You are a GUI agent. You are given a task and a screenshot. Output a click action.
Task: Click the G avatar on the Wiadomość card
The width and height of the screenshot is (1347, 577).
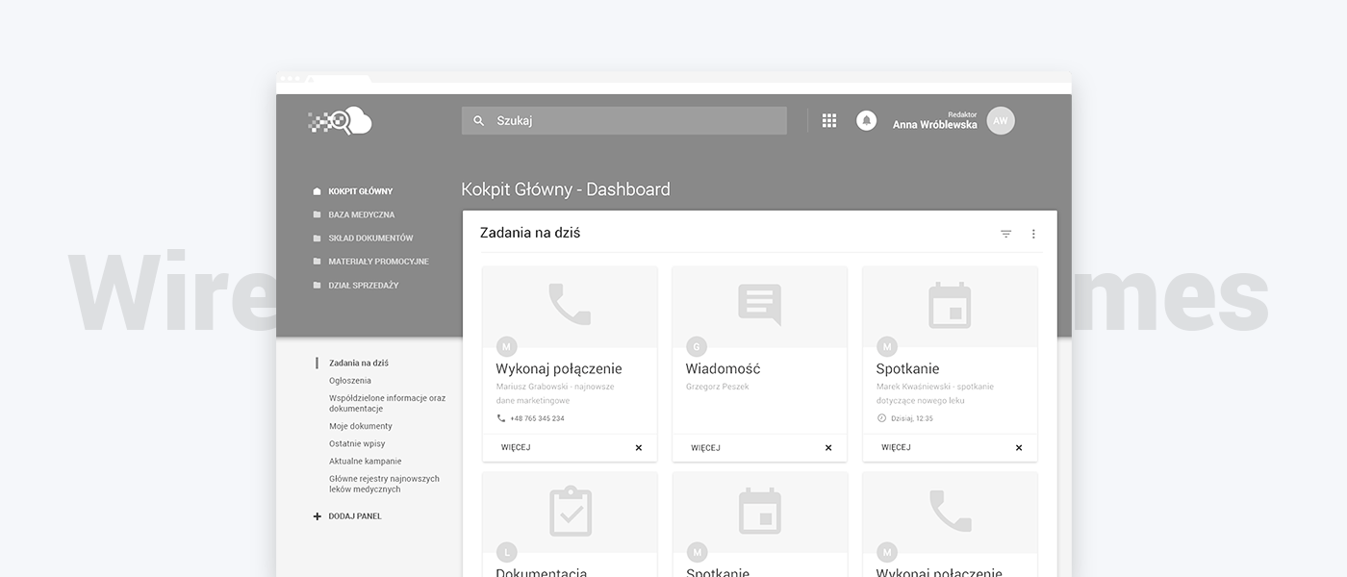(697, 347)
